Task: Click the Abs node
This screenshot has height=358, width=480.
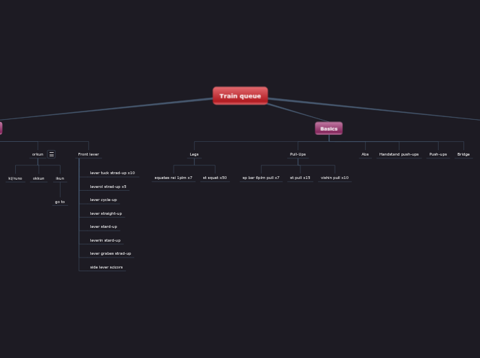Action: tap(365, 154)
